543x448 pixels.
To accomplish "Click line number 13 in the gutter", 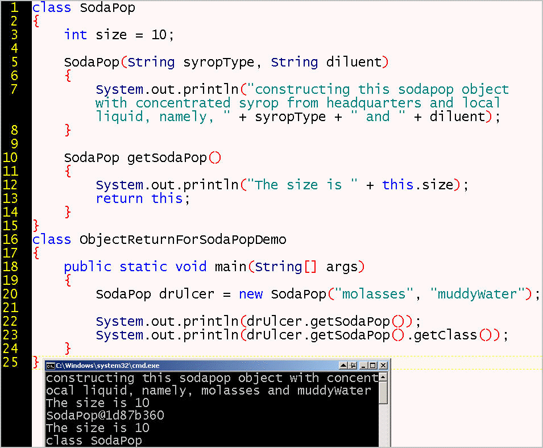I will (10, 198).
